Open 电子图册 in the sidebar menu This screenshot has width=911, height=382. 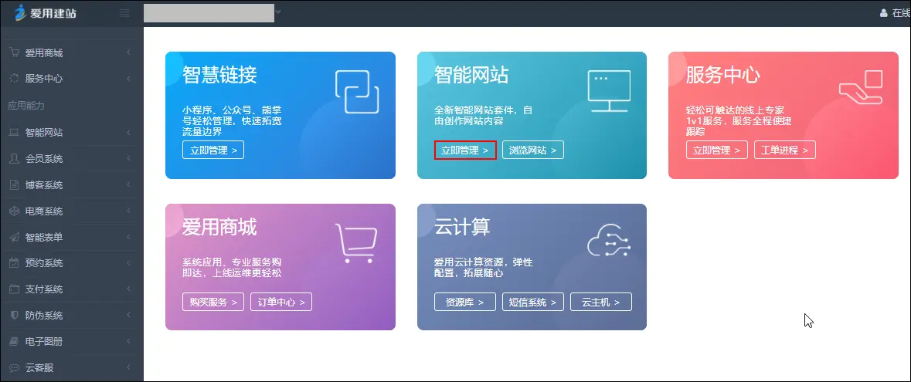pos(44,342)
